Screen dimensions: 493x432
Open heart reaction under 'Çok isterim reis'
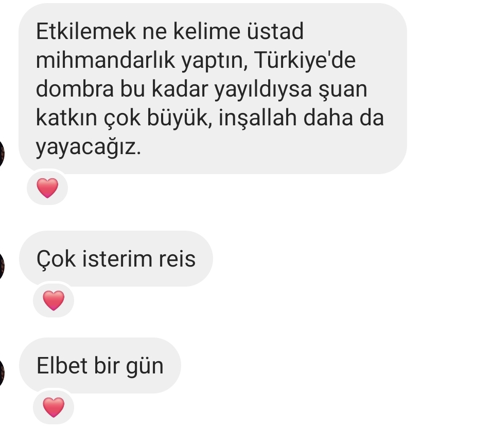click(x=54, y=300)
